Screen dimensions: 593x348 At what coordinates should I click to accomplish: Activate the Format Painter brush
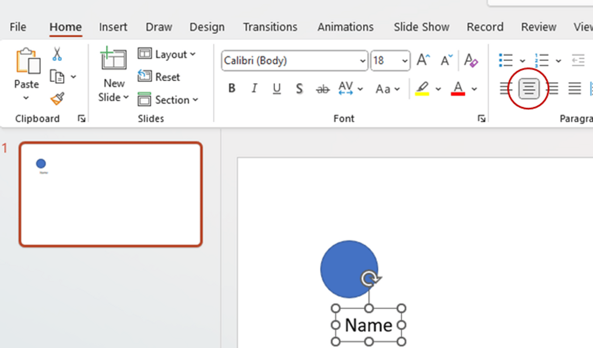[x=57, y=98]
